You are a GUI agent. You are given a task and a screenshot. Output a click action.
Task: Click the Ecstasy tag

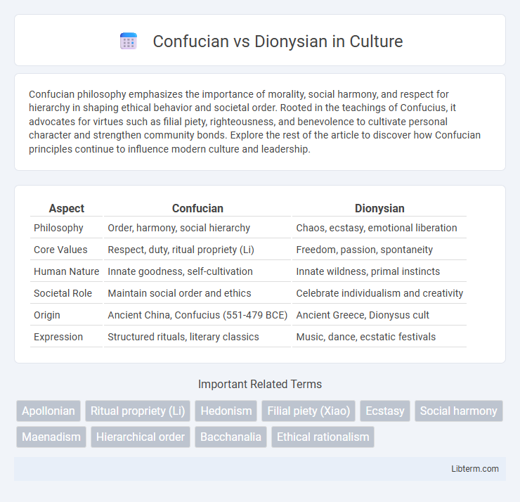click(x=385, y=411)
